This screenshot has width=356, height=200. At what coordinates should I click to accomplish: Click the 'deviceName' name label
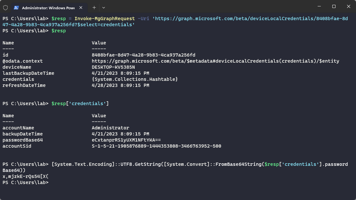tap(17, 67)
